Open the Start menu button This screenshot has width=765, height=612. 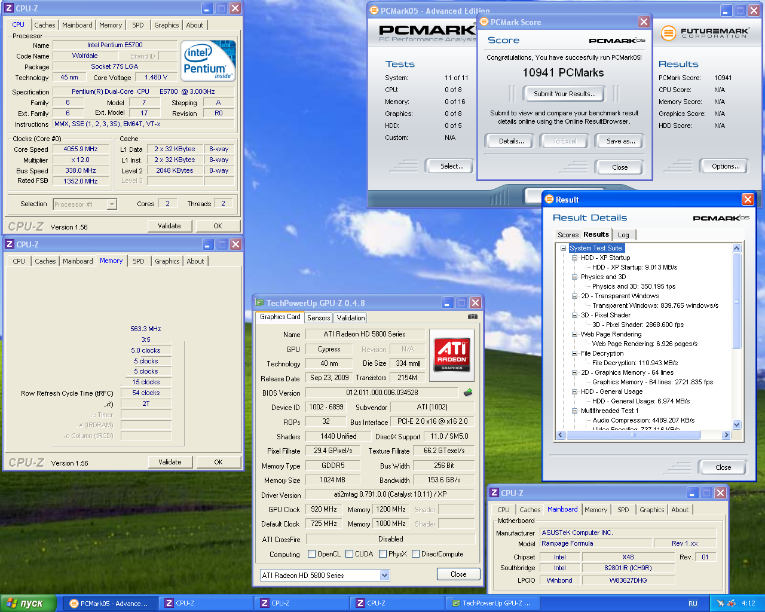[x=29, y=603]
